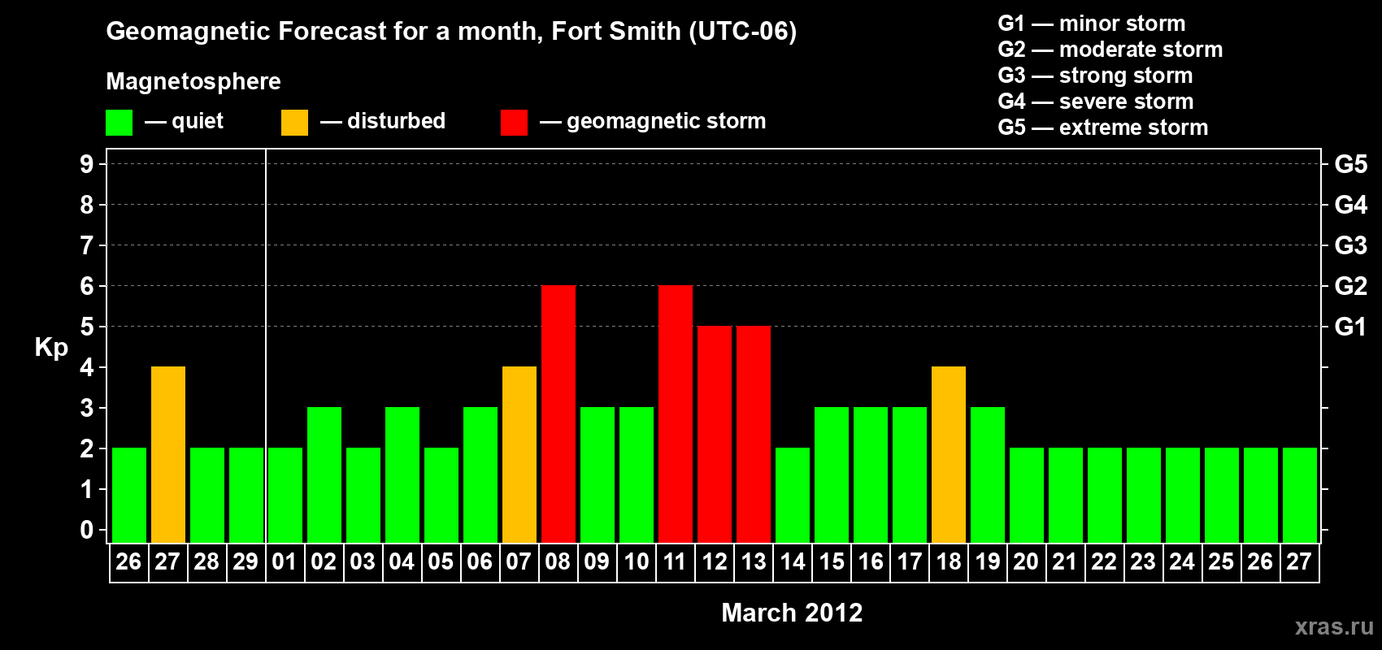This screenshot has width=1382, height=650.
Task: Click the green bar for March 15
Action: coord(832,475)
